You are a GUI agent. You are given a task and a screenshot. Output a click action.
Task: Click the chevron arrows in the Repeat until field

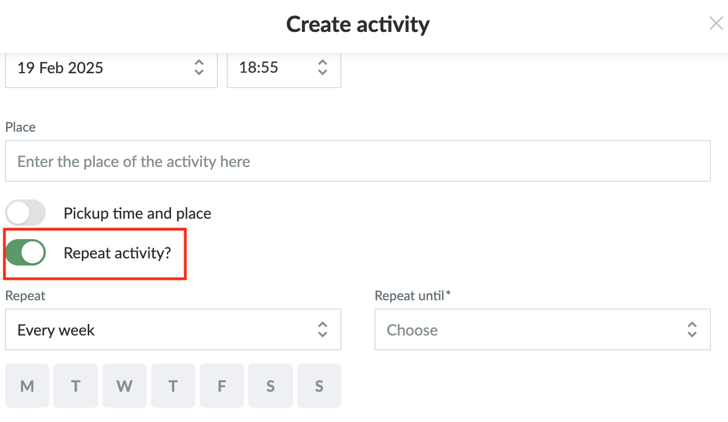pos(692,329)
